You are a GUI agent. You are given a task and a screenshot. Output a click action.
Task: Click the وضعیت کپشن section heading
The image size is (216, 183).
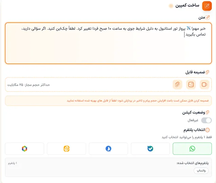point(193,112)
